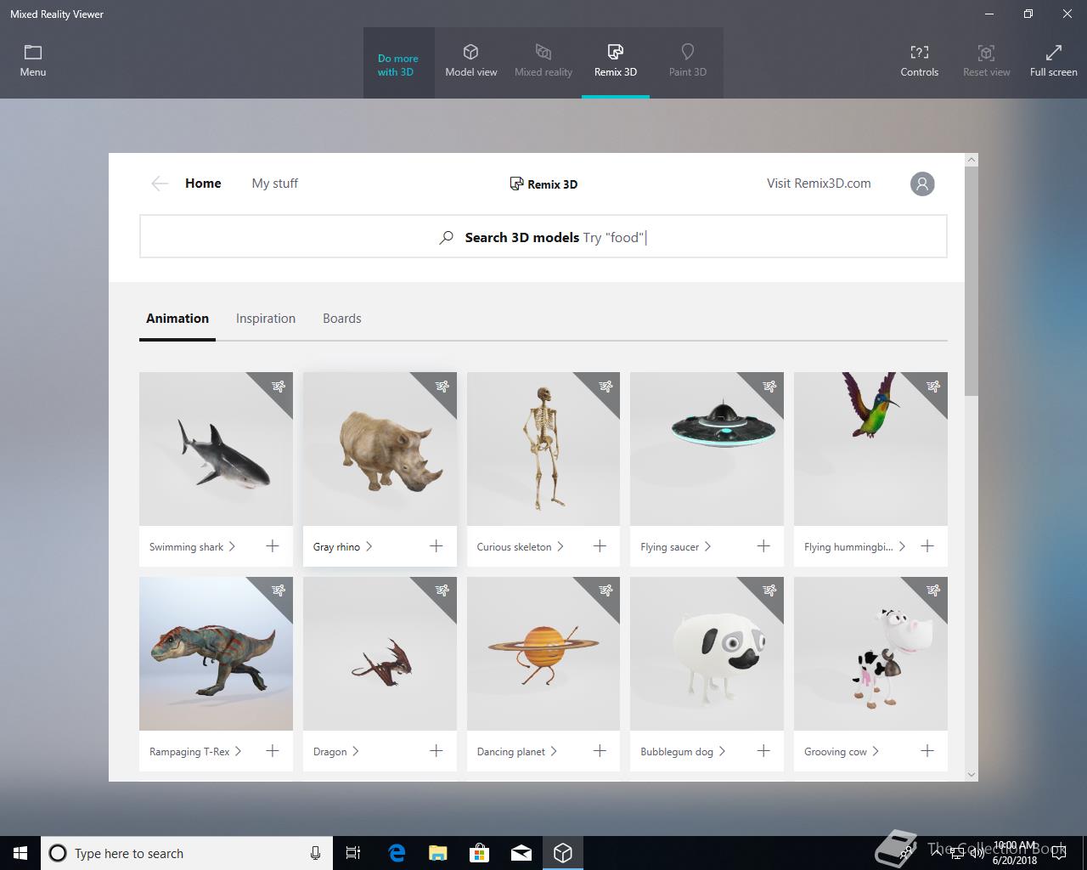Select the Mixed reality mode
The width and height of the screenshot is (1087, 870).
[x=543, y=62]
